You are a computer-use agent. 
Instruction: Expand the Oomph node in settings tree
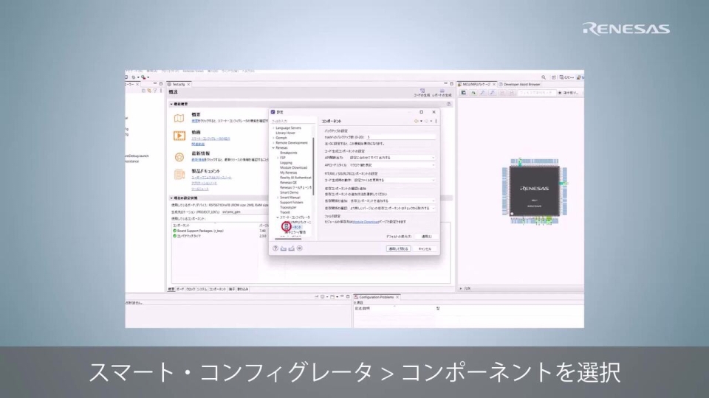[273, 138]
